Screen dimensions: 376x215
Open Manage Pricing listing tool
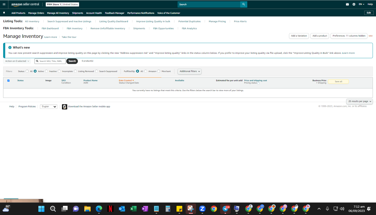(x=217, y=21)
